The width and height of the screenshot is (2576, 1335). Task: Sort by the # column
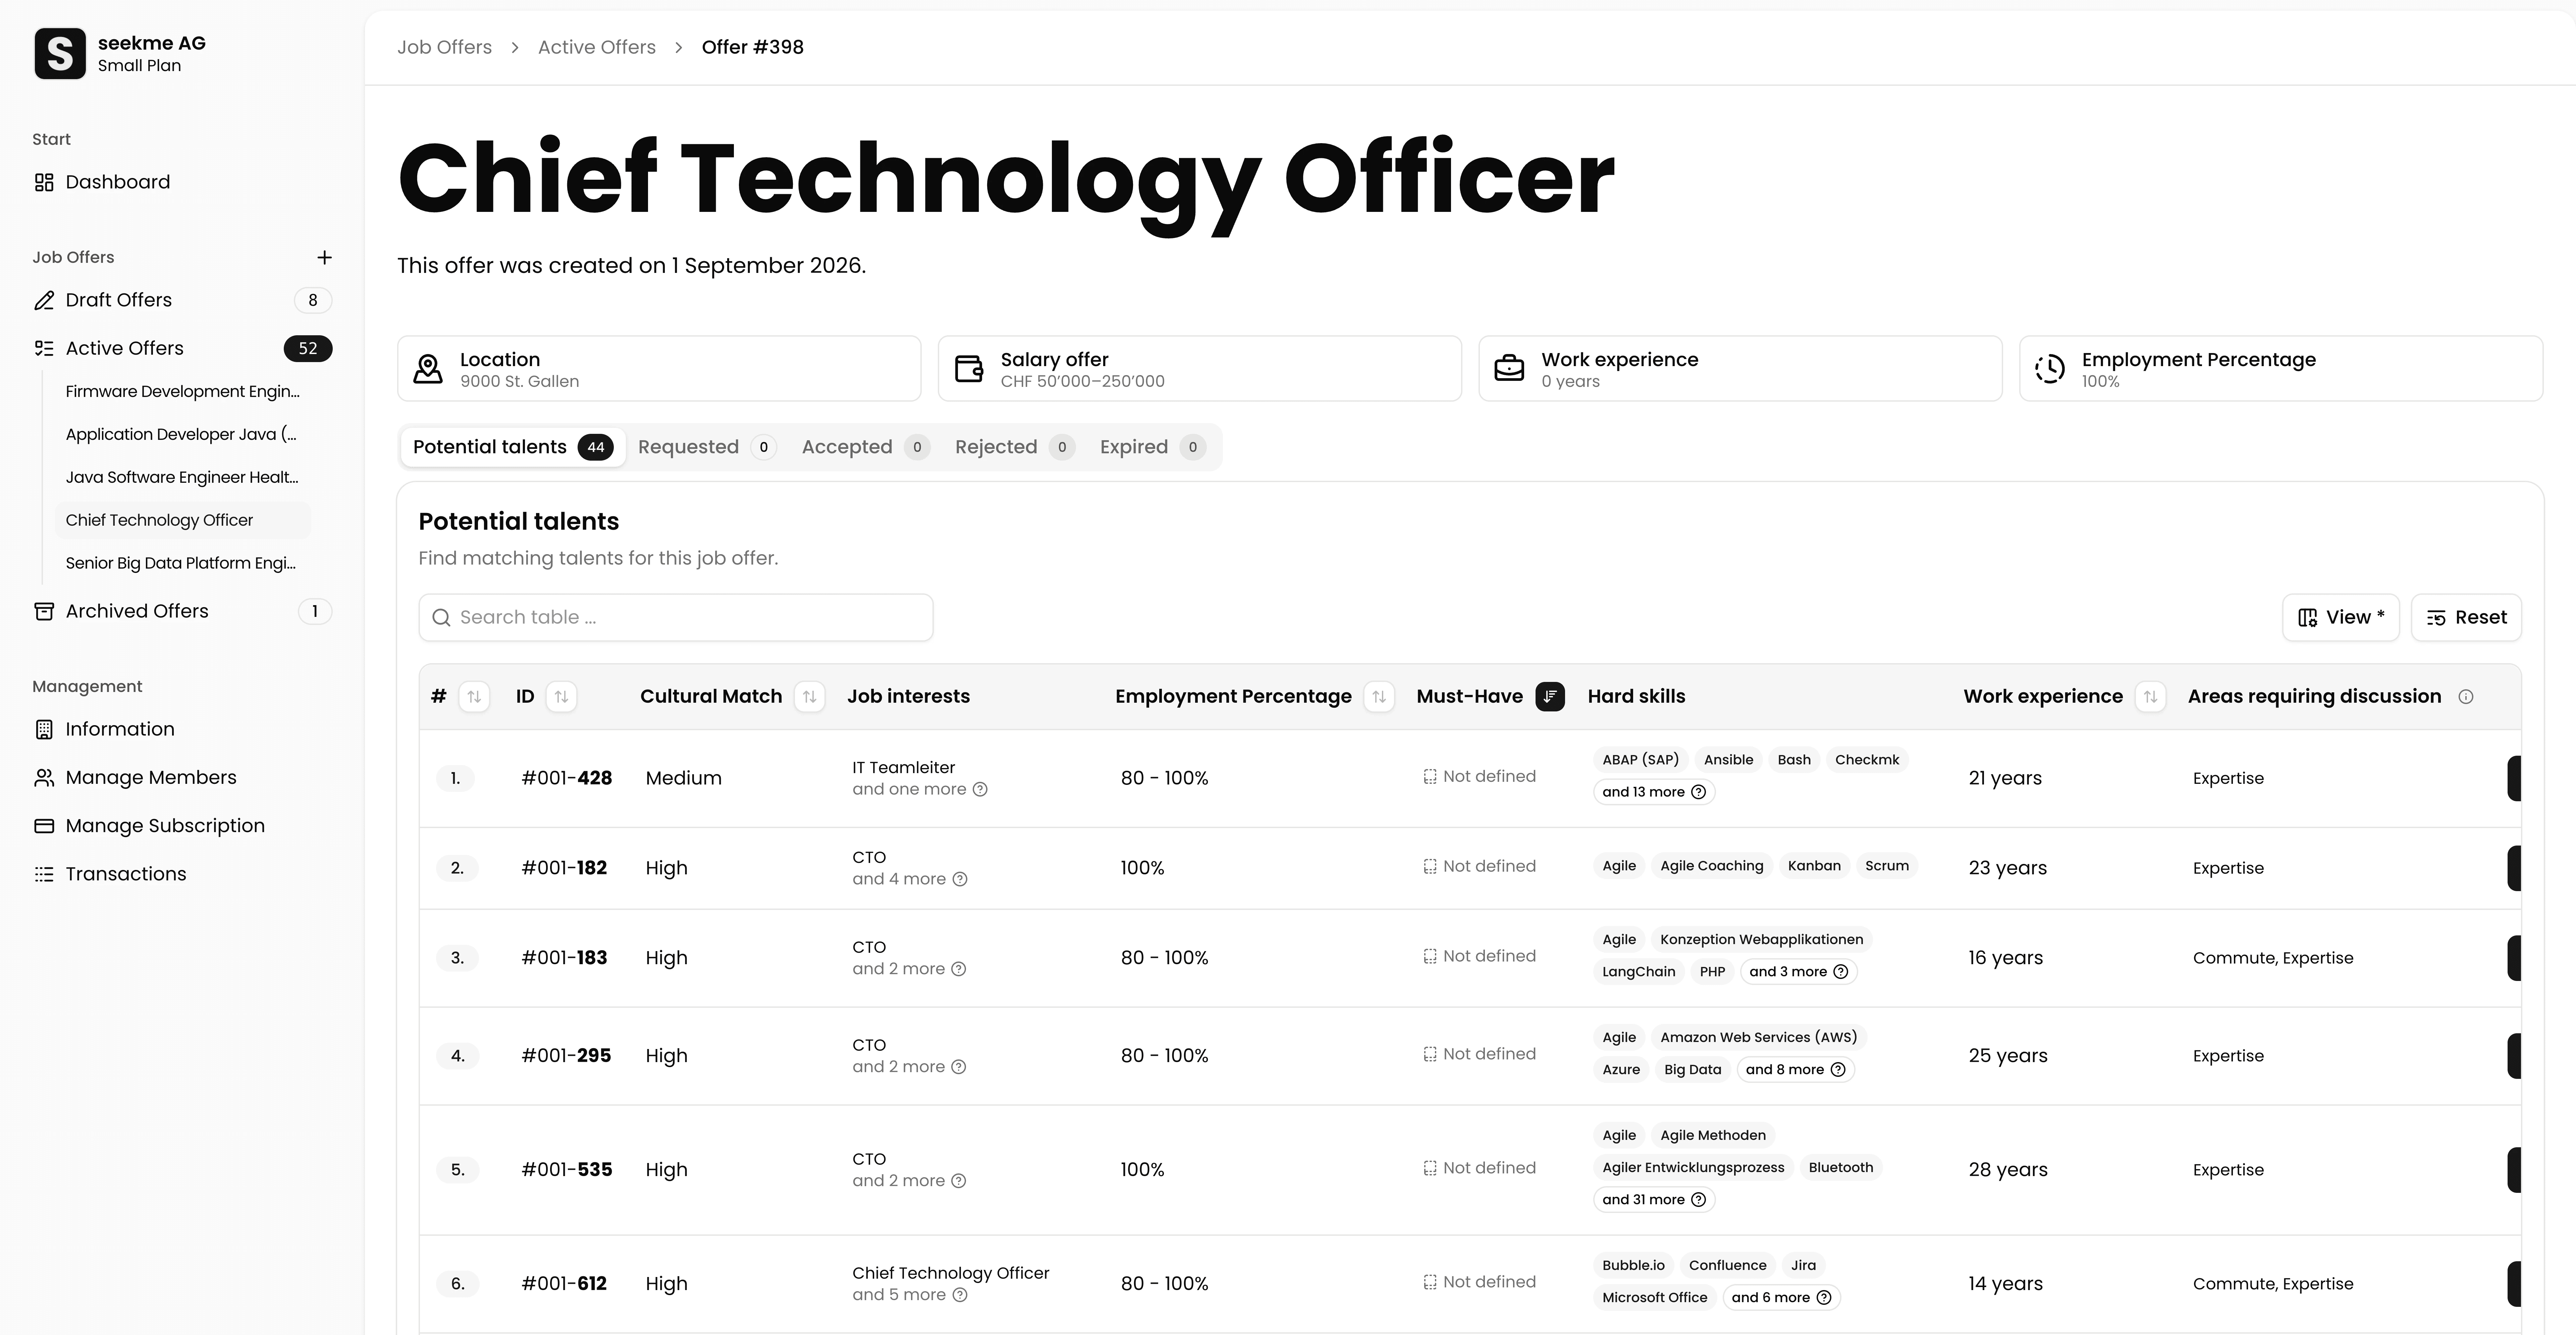coord(474,696)
